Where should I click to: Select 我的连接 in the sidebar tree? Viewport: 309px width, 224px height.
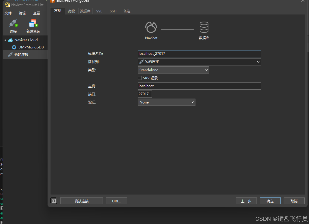[x=21, y=54]
